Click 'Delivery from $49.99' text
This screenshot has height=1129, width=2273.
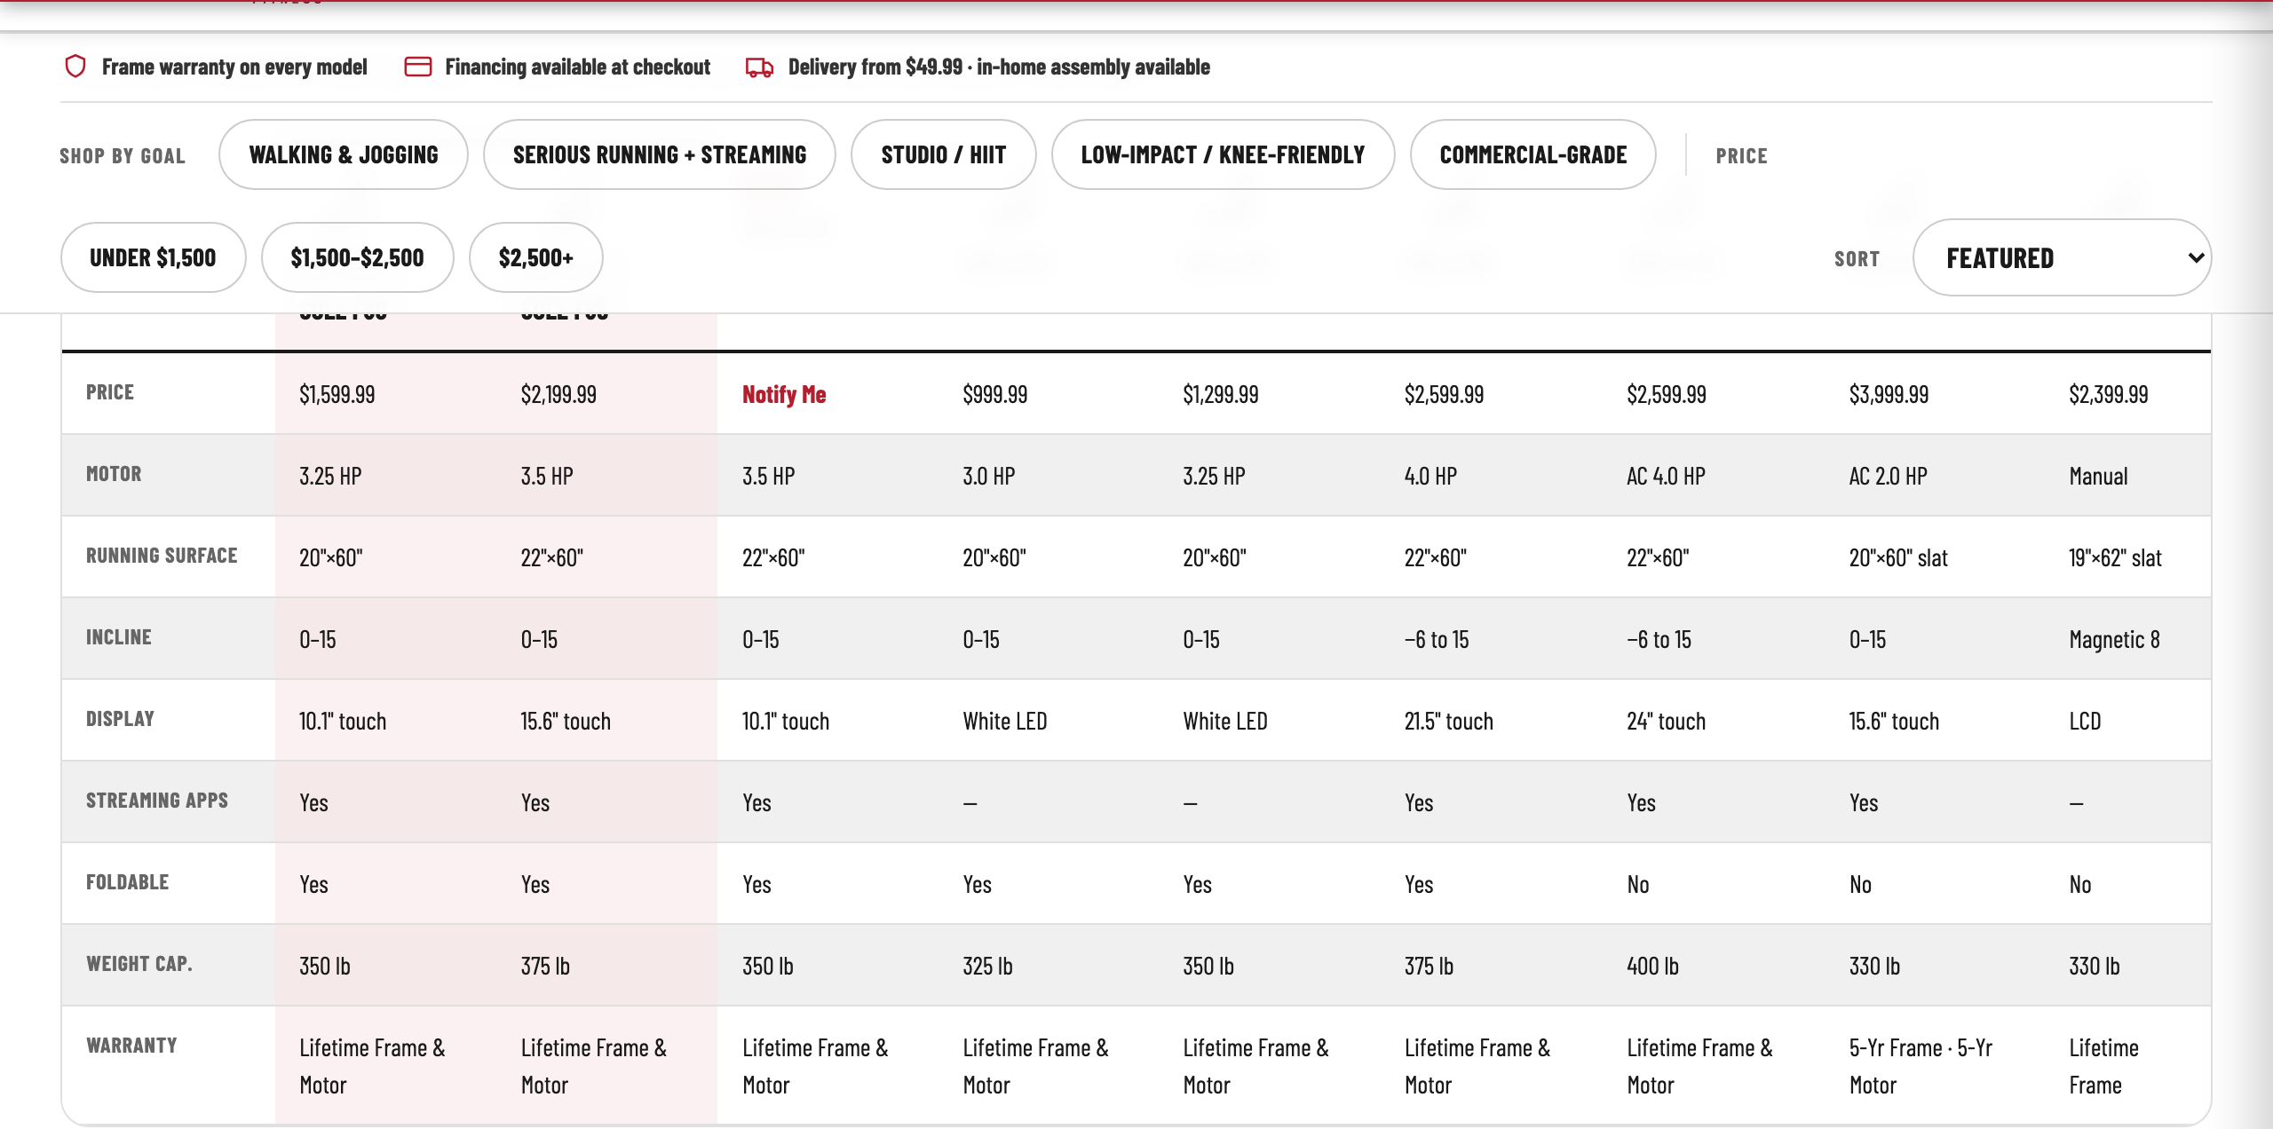(875, 67)
